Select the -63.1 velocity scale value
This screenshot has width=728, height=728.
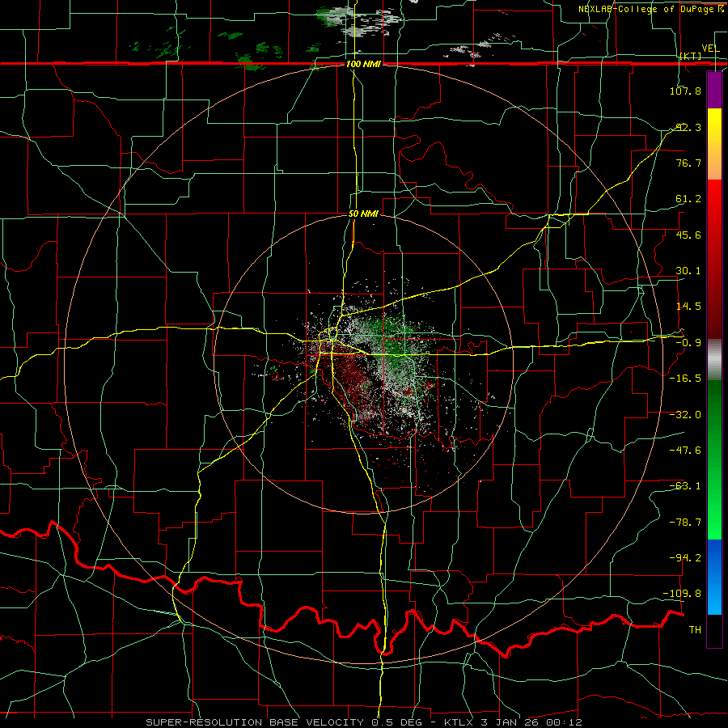pos(685,486)
